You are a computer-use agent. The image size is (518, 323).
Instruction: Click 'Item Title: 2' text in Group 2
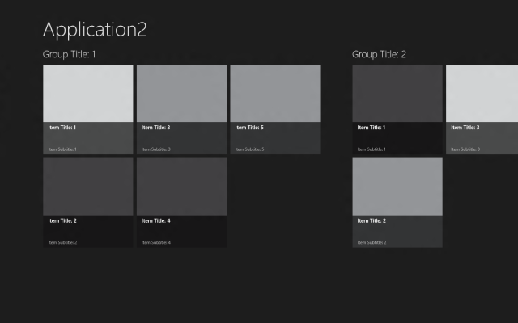coord(372,220)
